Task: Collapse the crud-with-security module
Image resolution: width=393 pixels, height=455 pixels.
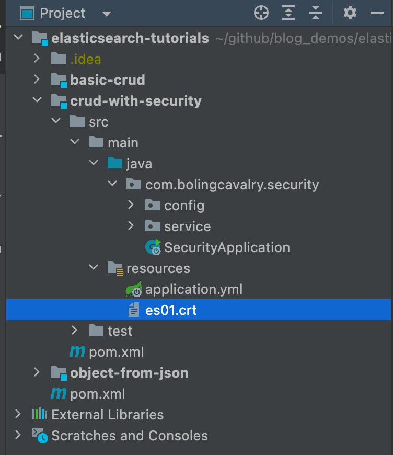Action: pos(37,100)
